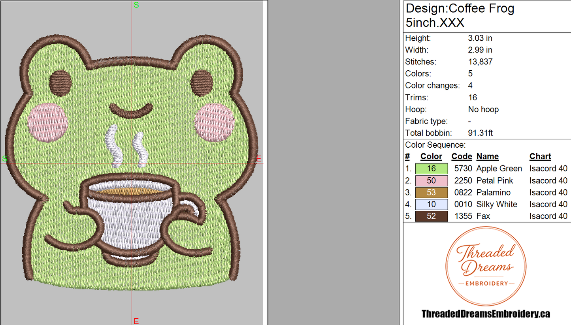Click the Name column header
571x325 pixels.
pyautogui.click(x=487, y=156)
